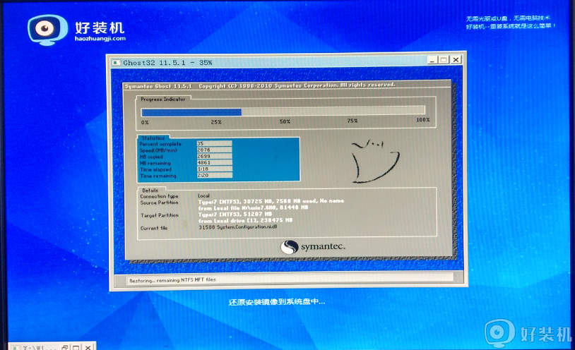The width and height of the screenshot is (575, 350).
Task: Click the MB copied value 2699
Action: tap(214, 156)
